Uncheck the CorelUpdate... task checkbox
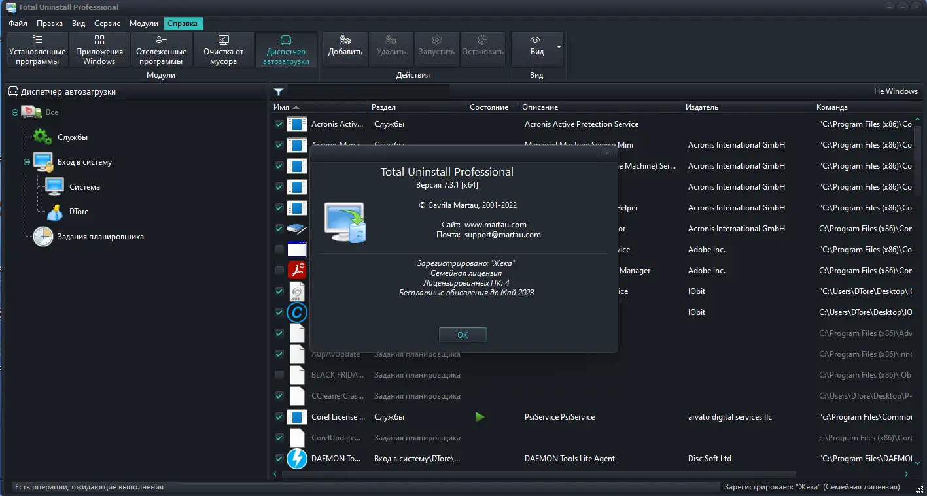Screen dimensions: 927x496 point(279,438)
